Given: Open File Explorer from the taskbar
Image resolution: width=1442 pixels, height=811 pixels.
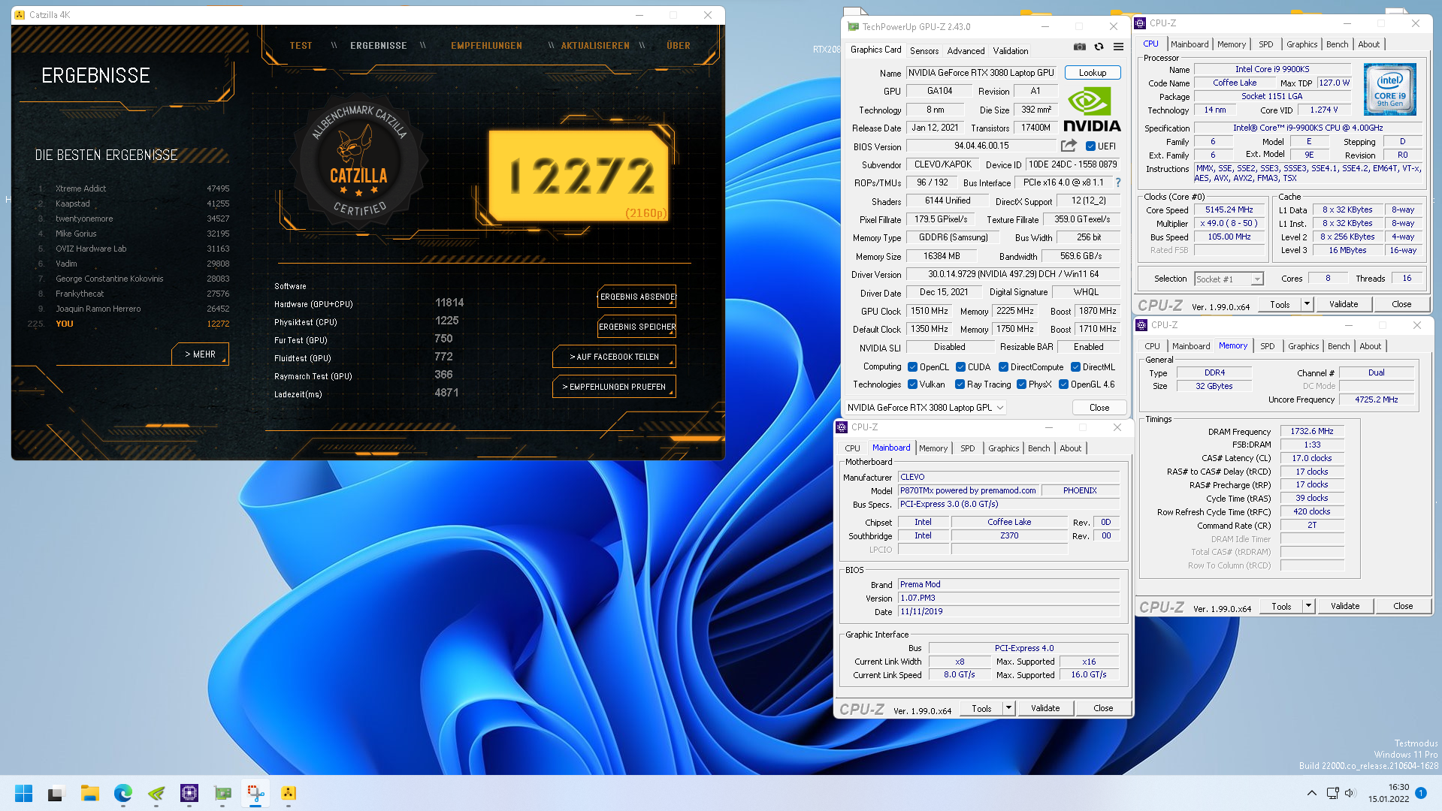Looking at the screenshot, I should click(89, 793).
